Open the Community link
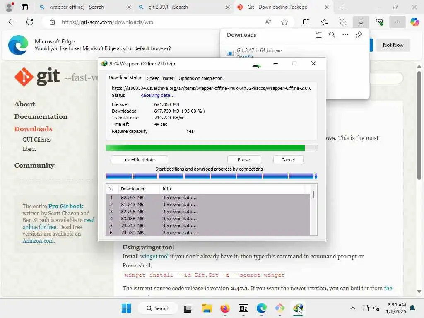This screenshot has height=318, width=424. (34, 165)
